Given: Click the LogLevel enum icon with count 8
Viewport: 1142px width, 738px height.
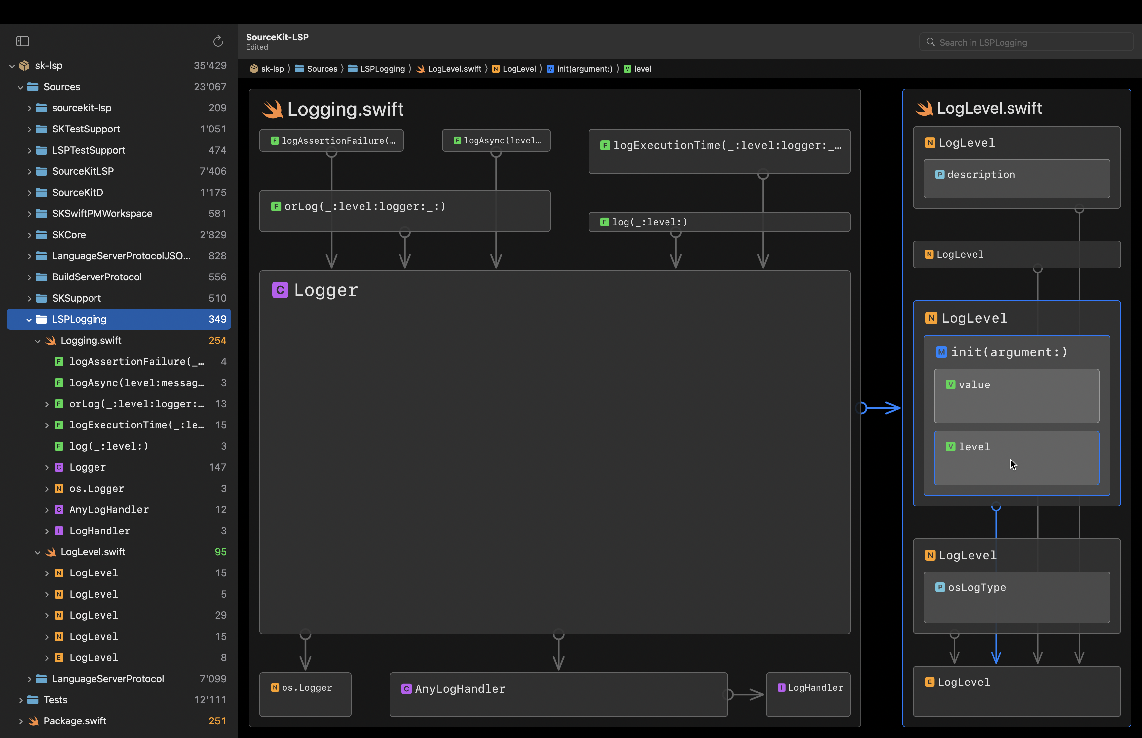Looking at the screenshot, I should click(59, 657).
